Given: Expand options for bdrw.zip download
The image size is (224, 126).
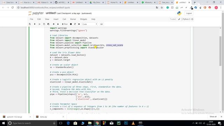Looking at the screenshot, I should click(63, 117).
